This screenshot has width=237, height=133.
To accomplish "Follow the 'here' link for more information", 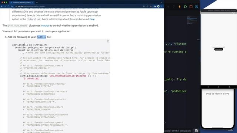I will click(x=92, y=19).
